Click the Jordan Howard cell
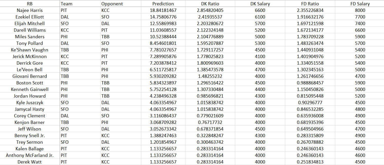Viewport: 384px width, 165px height. [x=30, y=96]
